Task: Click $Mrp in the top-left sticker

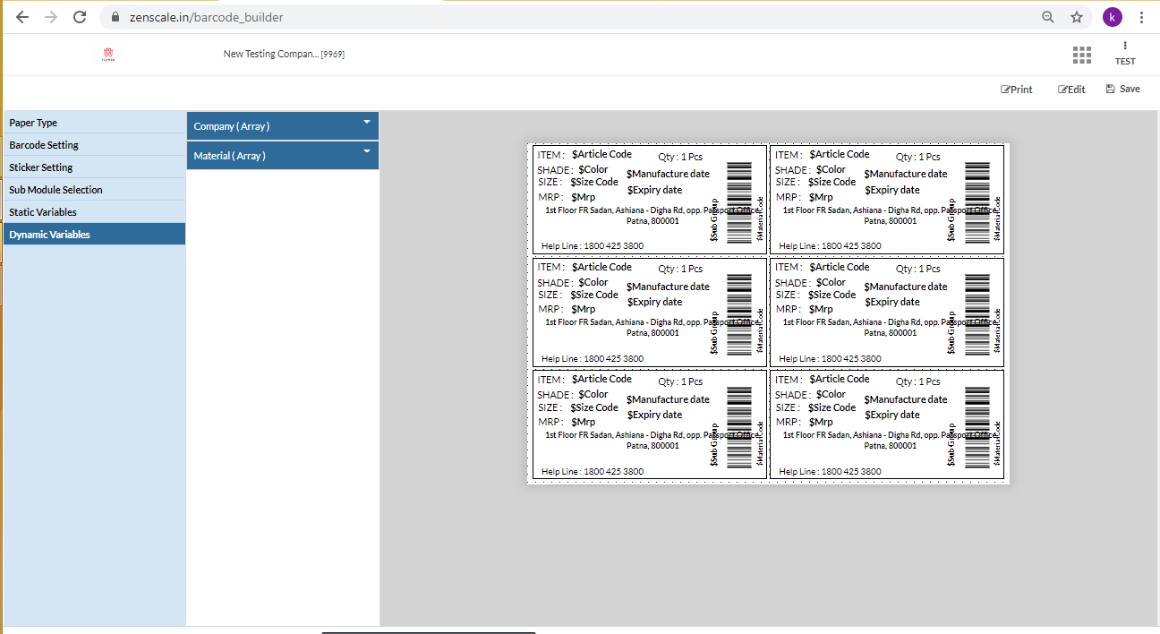Action: (583, 197)
